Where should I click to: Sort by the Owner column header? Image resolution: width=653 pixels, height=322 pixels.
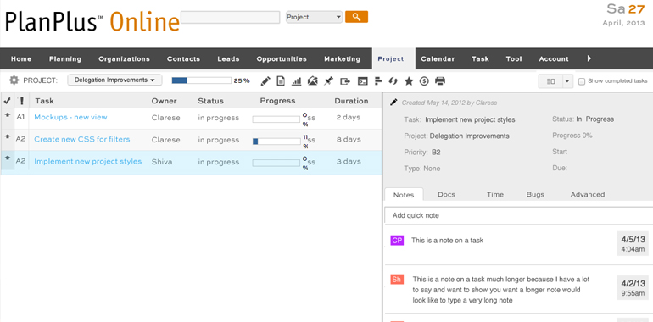coord(164,101)
